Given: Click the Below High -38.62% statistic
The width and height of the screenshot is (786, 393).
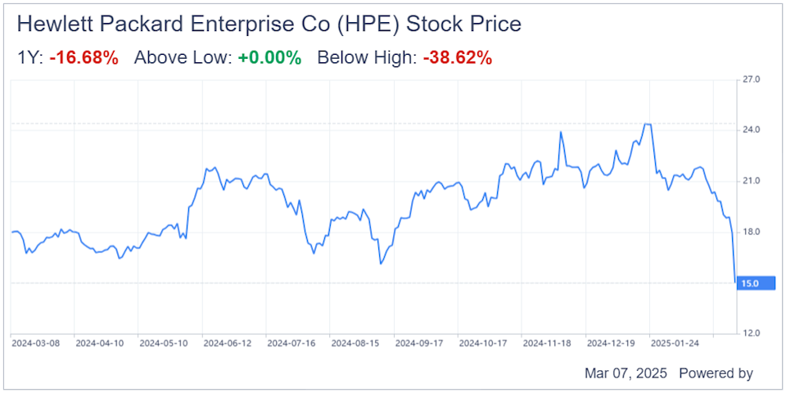Looking at the screenshot, I should pyautogui.click(x=457, y=58).
